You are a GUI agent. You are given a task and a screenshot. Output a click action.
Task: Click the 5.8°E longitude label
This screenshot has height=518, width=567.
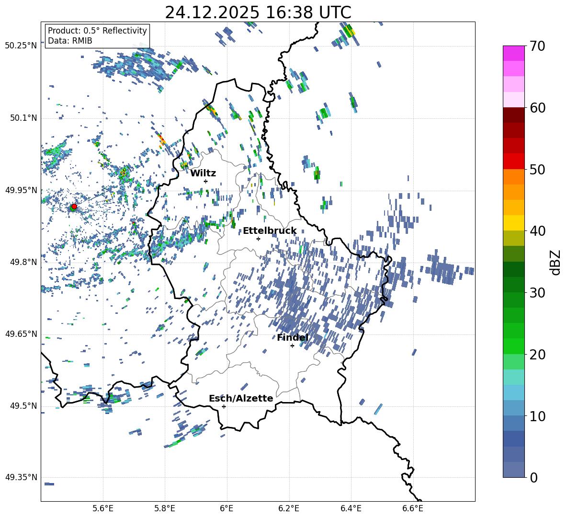click(165, 508)
